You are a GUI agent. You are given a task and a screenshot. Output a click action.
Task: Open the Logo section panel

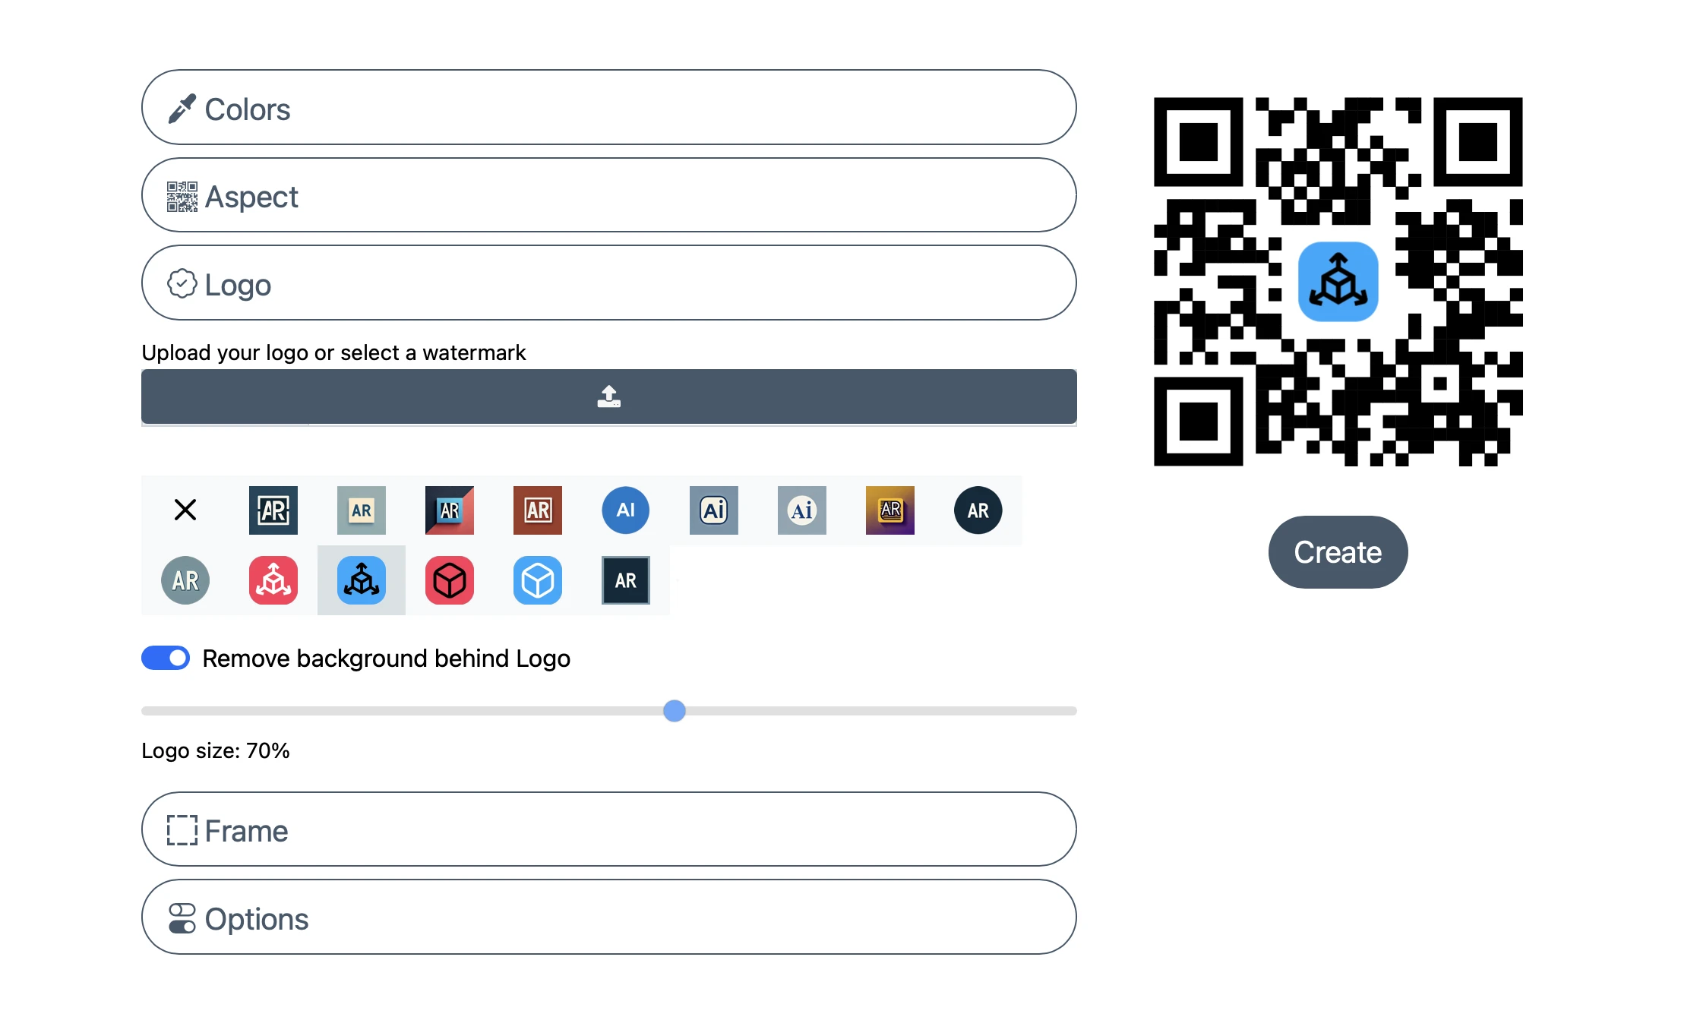[x=608, y=284]
